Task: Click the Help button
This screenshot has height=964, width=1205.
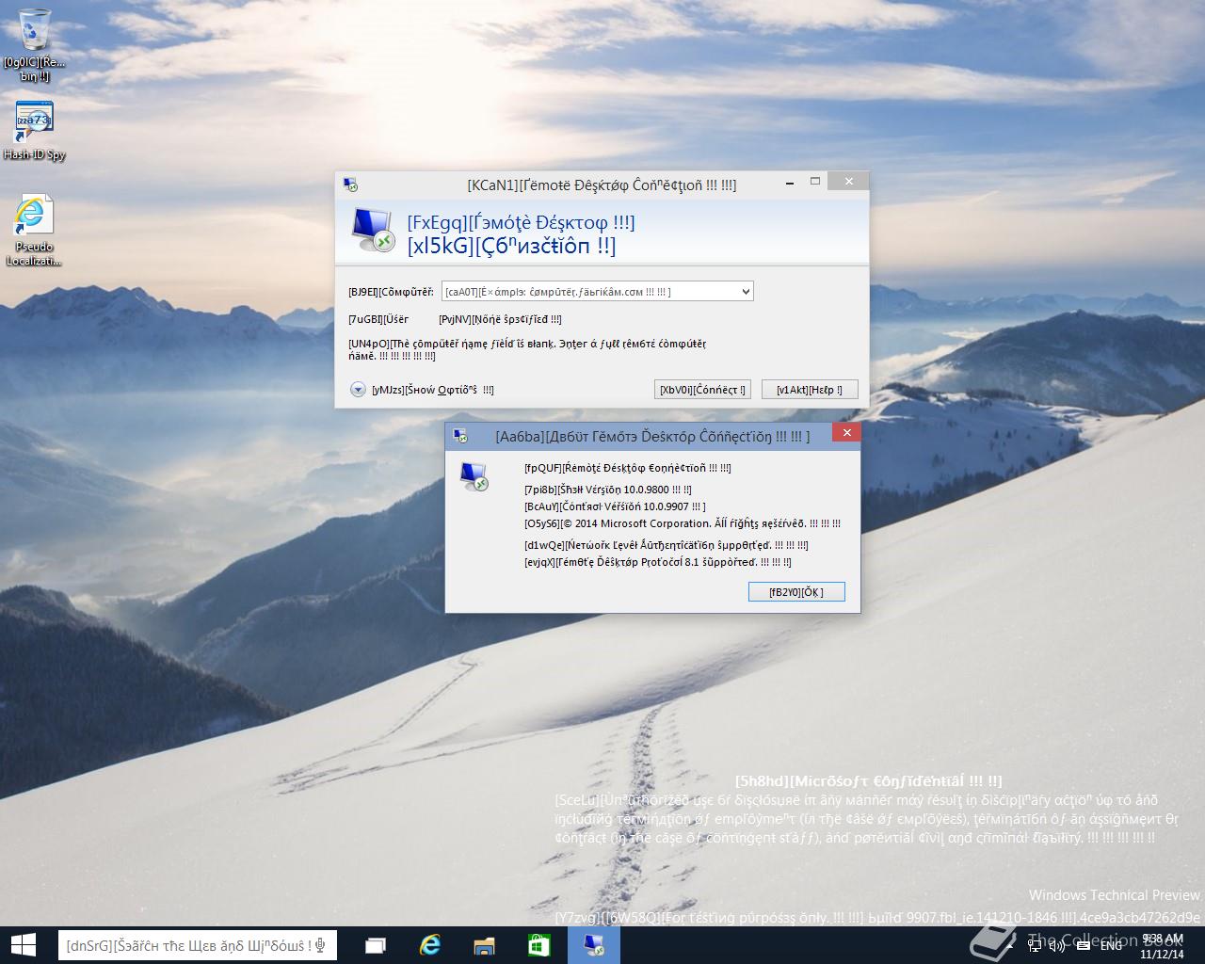Action: (810, 390)
